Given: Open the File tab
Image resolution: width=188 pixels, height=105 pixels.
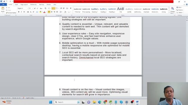Looking at the screenshot, I should (3, 4).
